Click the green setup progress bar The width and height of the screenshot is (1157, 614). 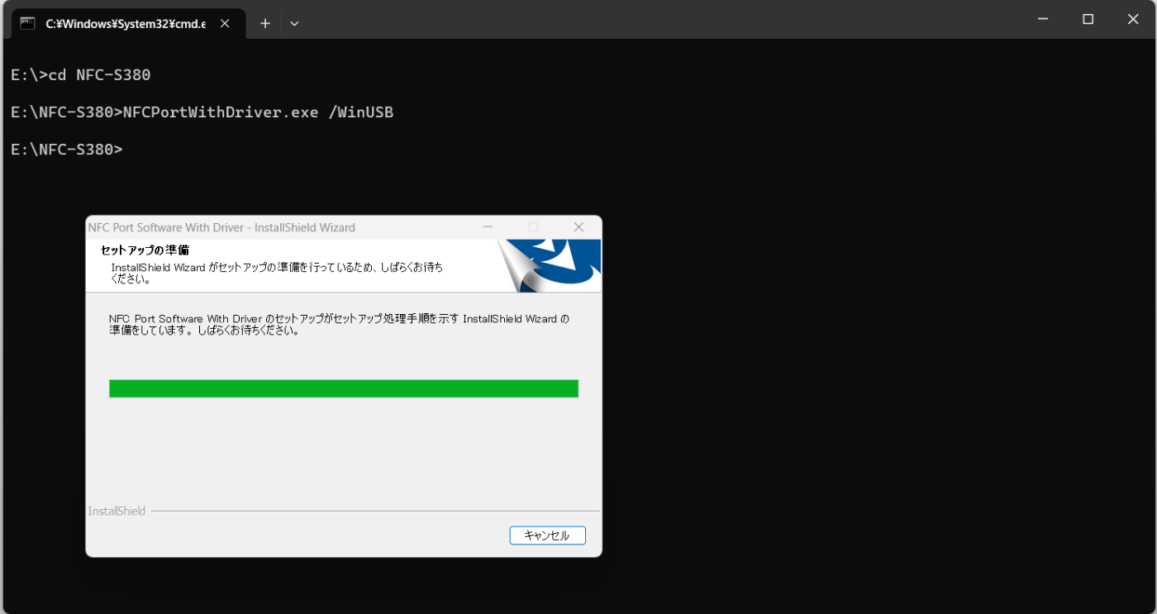point(344,388)
